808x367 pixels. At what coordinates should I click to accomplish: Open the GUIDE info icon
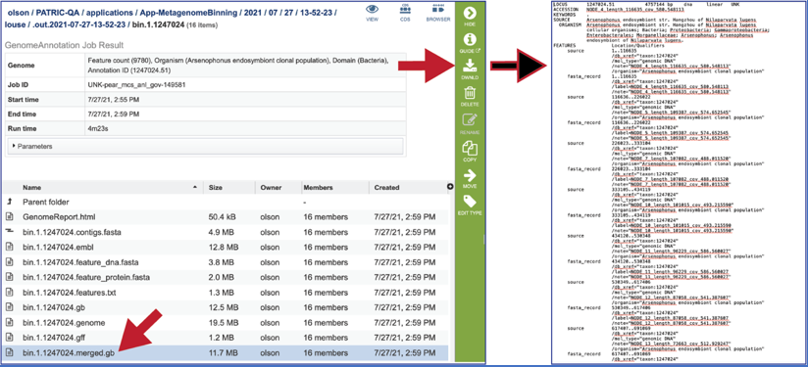point(470,39)
